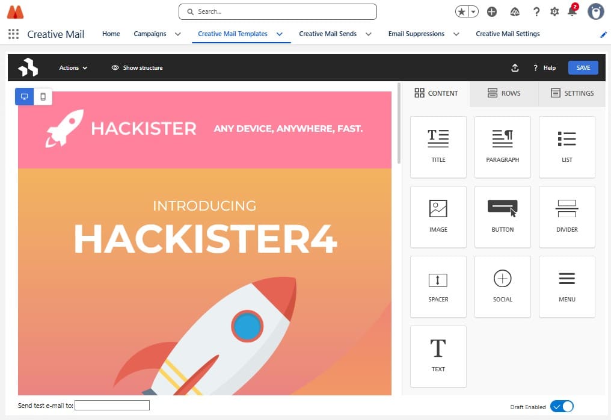Open the Creative Mail Templates tab
The height and width of the screenshot is (420, 611).
pyautogui.click(x=233, y=34)
